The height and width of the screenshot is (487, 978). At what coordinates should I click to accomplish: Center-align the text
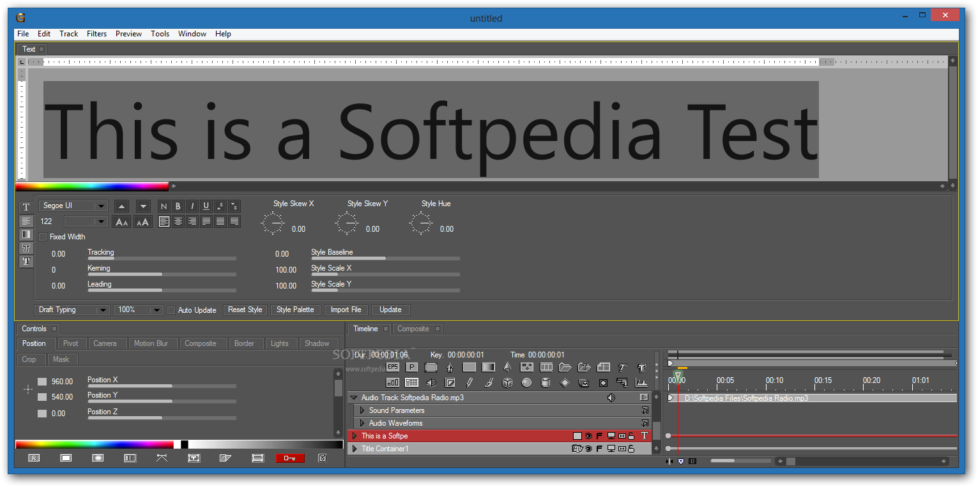tap(178, 221)
